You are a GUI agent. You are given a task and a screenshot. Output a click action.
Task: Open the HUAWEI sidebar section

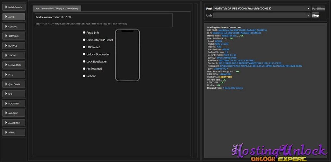point(14,46)
